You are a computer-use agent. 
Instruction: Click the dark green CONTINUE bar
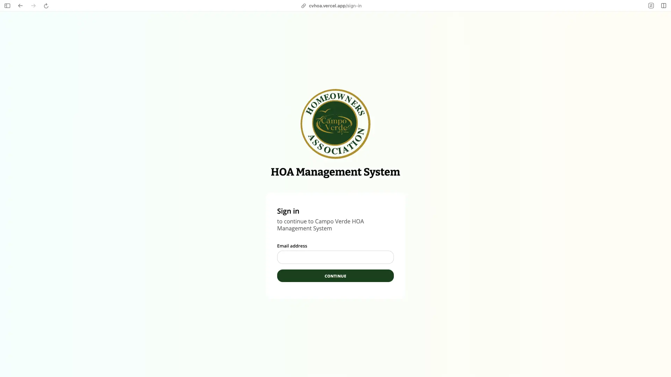coord(335,276)
